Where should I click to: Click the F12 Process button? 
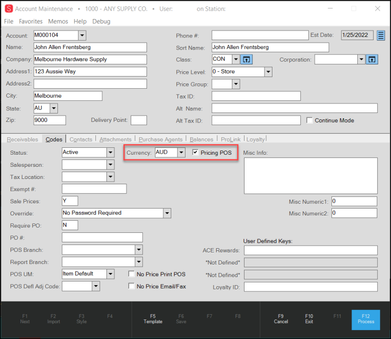click(x=366, y=319)
